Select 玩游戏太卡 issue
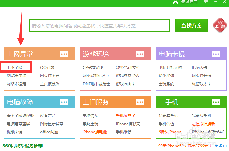 (x=202, y=84)
